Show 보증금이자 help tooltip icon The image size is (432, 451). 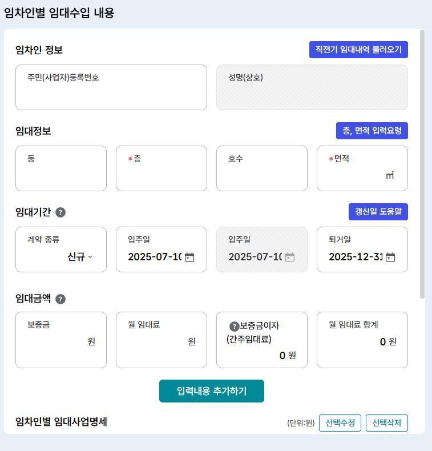coord(234,327)
